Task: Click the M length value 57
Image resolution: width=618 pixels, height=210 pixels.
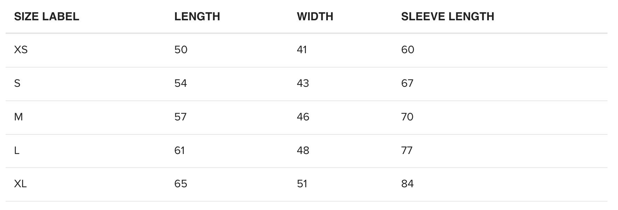Action: coord(181,117)
